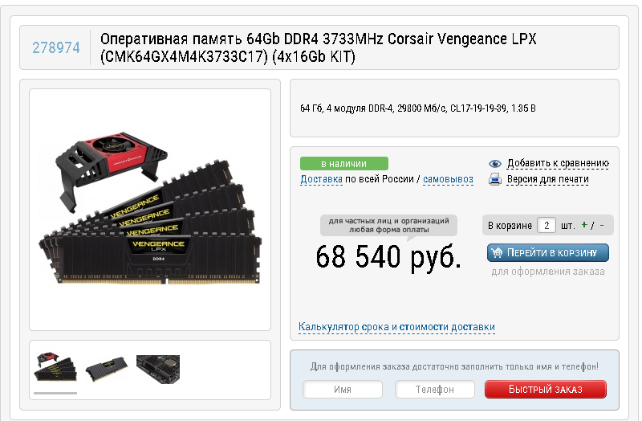Increase cart quantity with green plus
Screen dimensions: 642x421
(584, 225)
